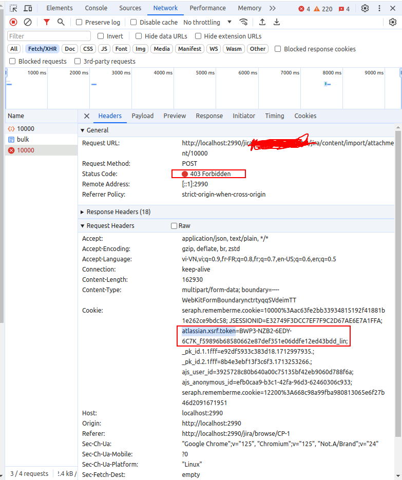Select the Img filter type
Viewport: 402px width, 480px height.
click(141, 49)
